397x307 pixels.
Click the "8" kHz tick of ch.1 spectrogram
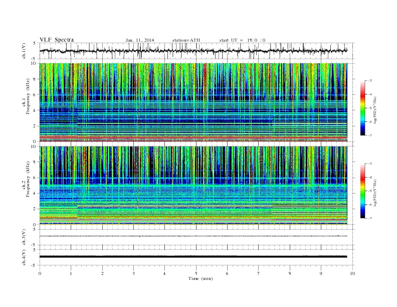click(x=35, y=79)
